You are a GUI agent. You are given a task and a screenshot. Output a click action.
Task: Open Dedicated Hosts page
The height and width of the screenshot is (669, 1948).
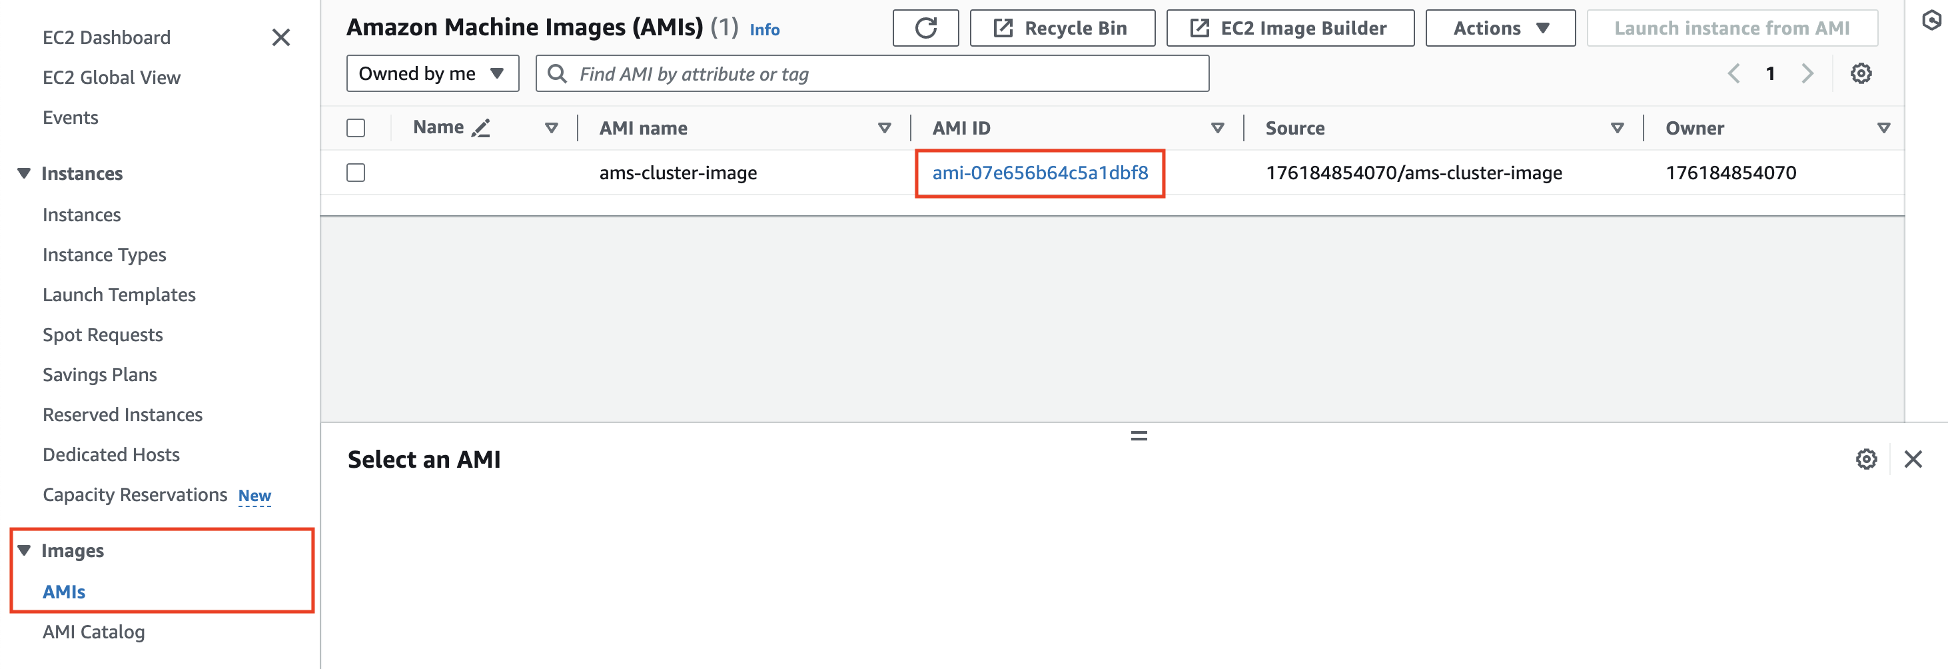[x=111, y=454]
